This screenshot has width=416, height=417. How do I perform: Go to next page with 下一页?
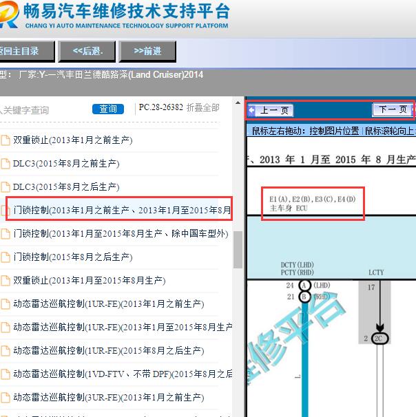[x=393, y=109]
